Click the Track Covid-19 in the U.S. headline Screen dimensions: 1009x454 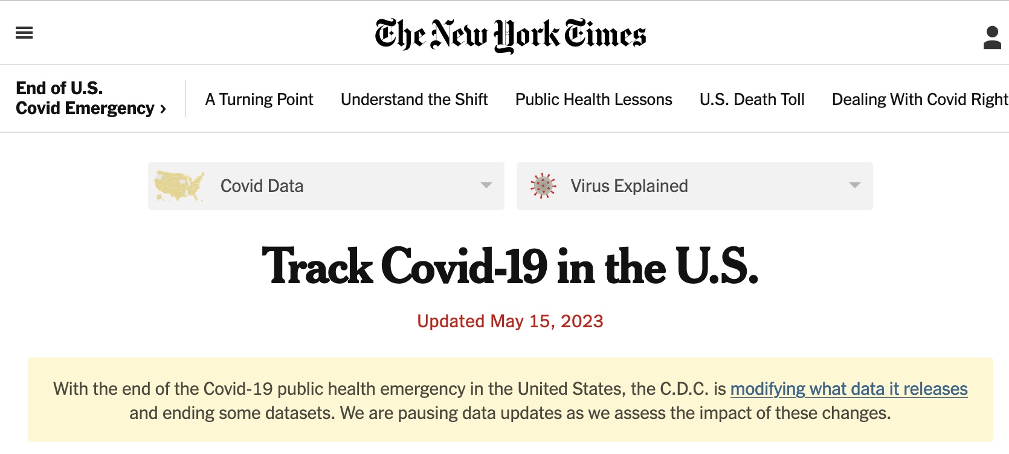tap(510, 266)
